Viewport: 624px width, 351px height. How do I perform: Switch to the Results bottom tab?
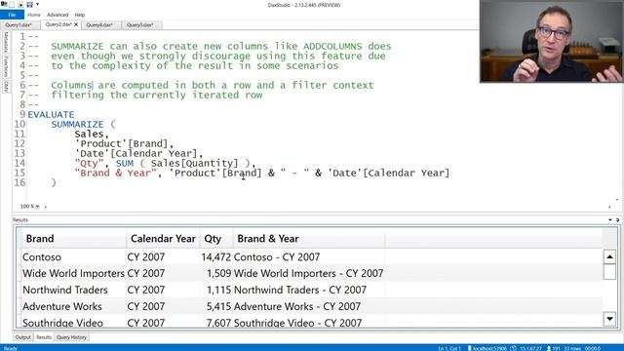[x=44, y=337]
